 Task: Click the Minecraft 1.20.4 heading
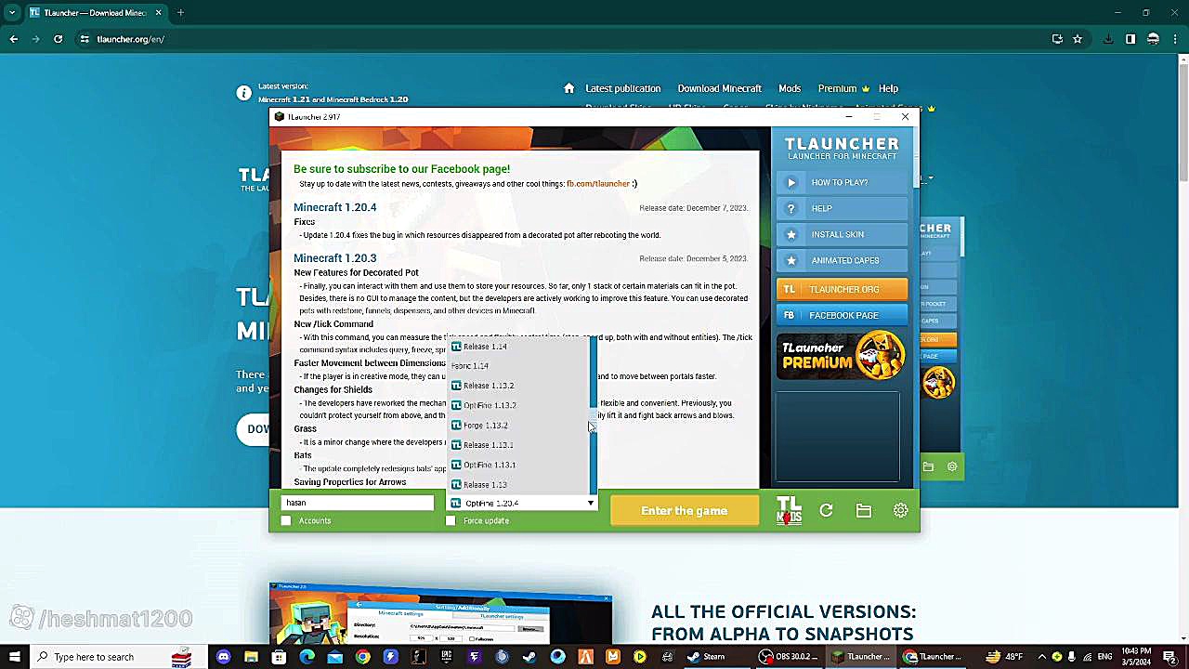pyautogui.click(x=335, y=207)
